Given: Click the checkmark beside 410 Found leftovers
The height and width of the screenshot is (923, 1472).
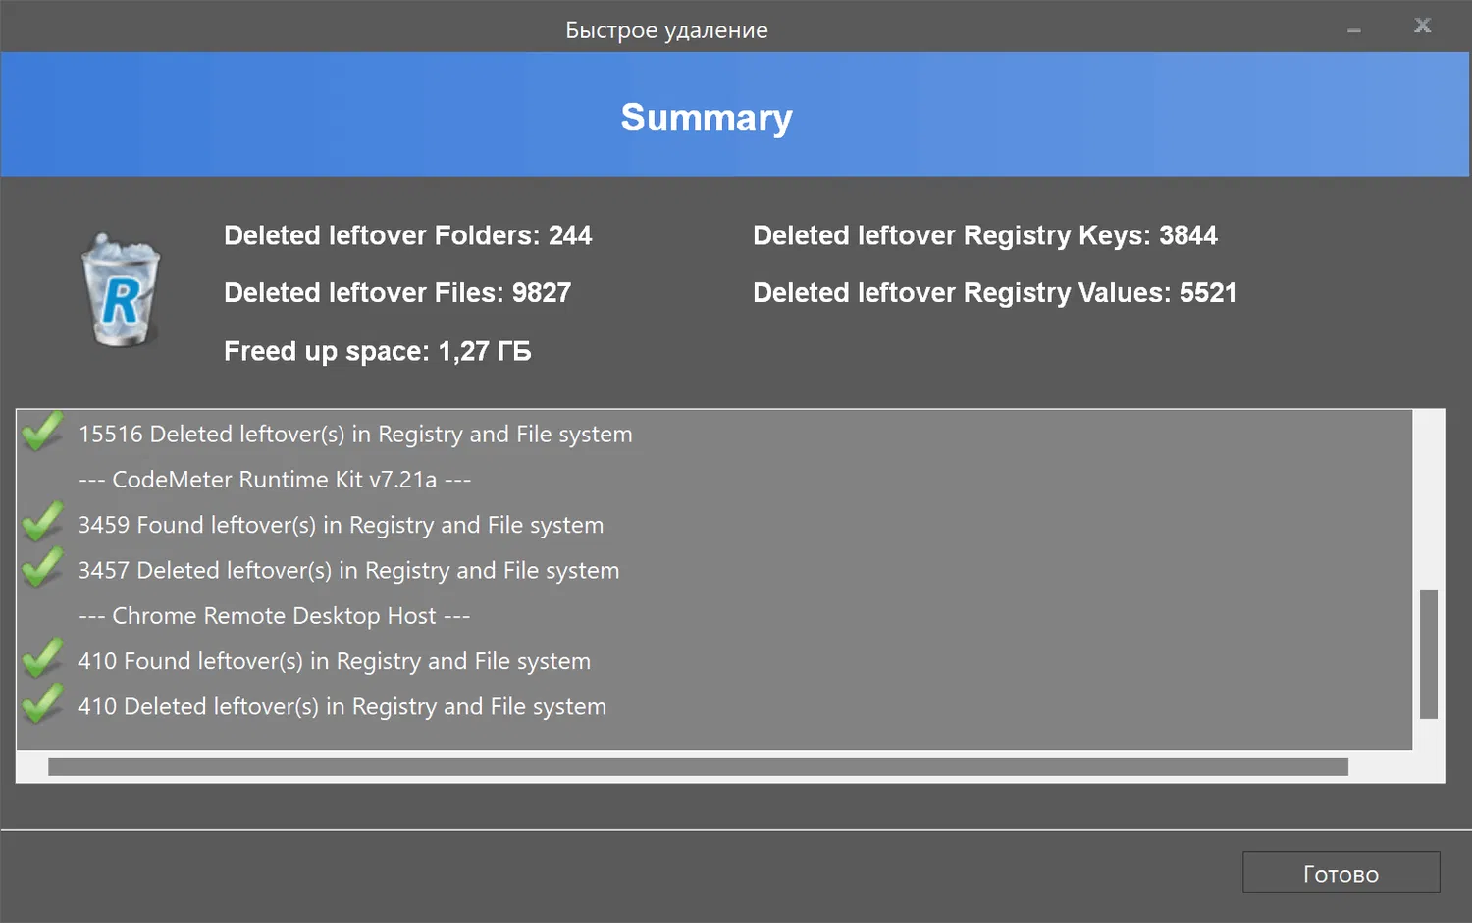Looking at the screenshot, I should (42, 659).
